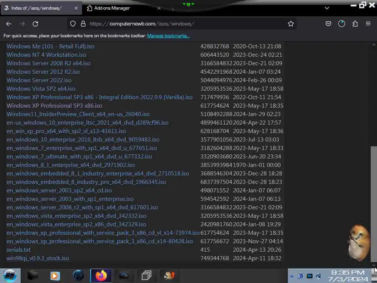Reload the current page
The height and width of the screenshot is (283, 377).
coord(35,24)
